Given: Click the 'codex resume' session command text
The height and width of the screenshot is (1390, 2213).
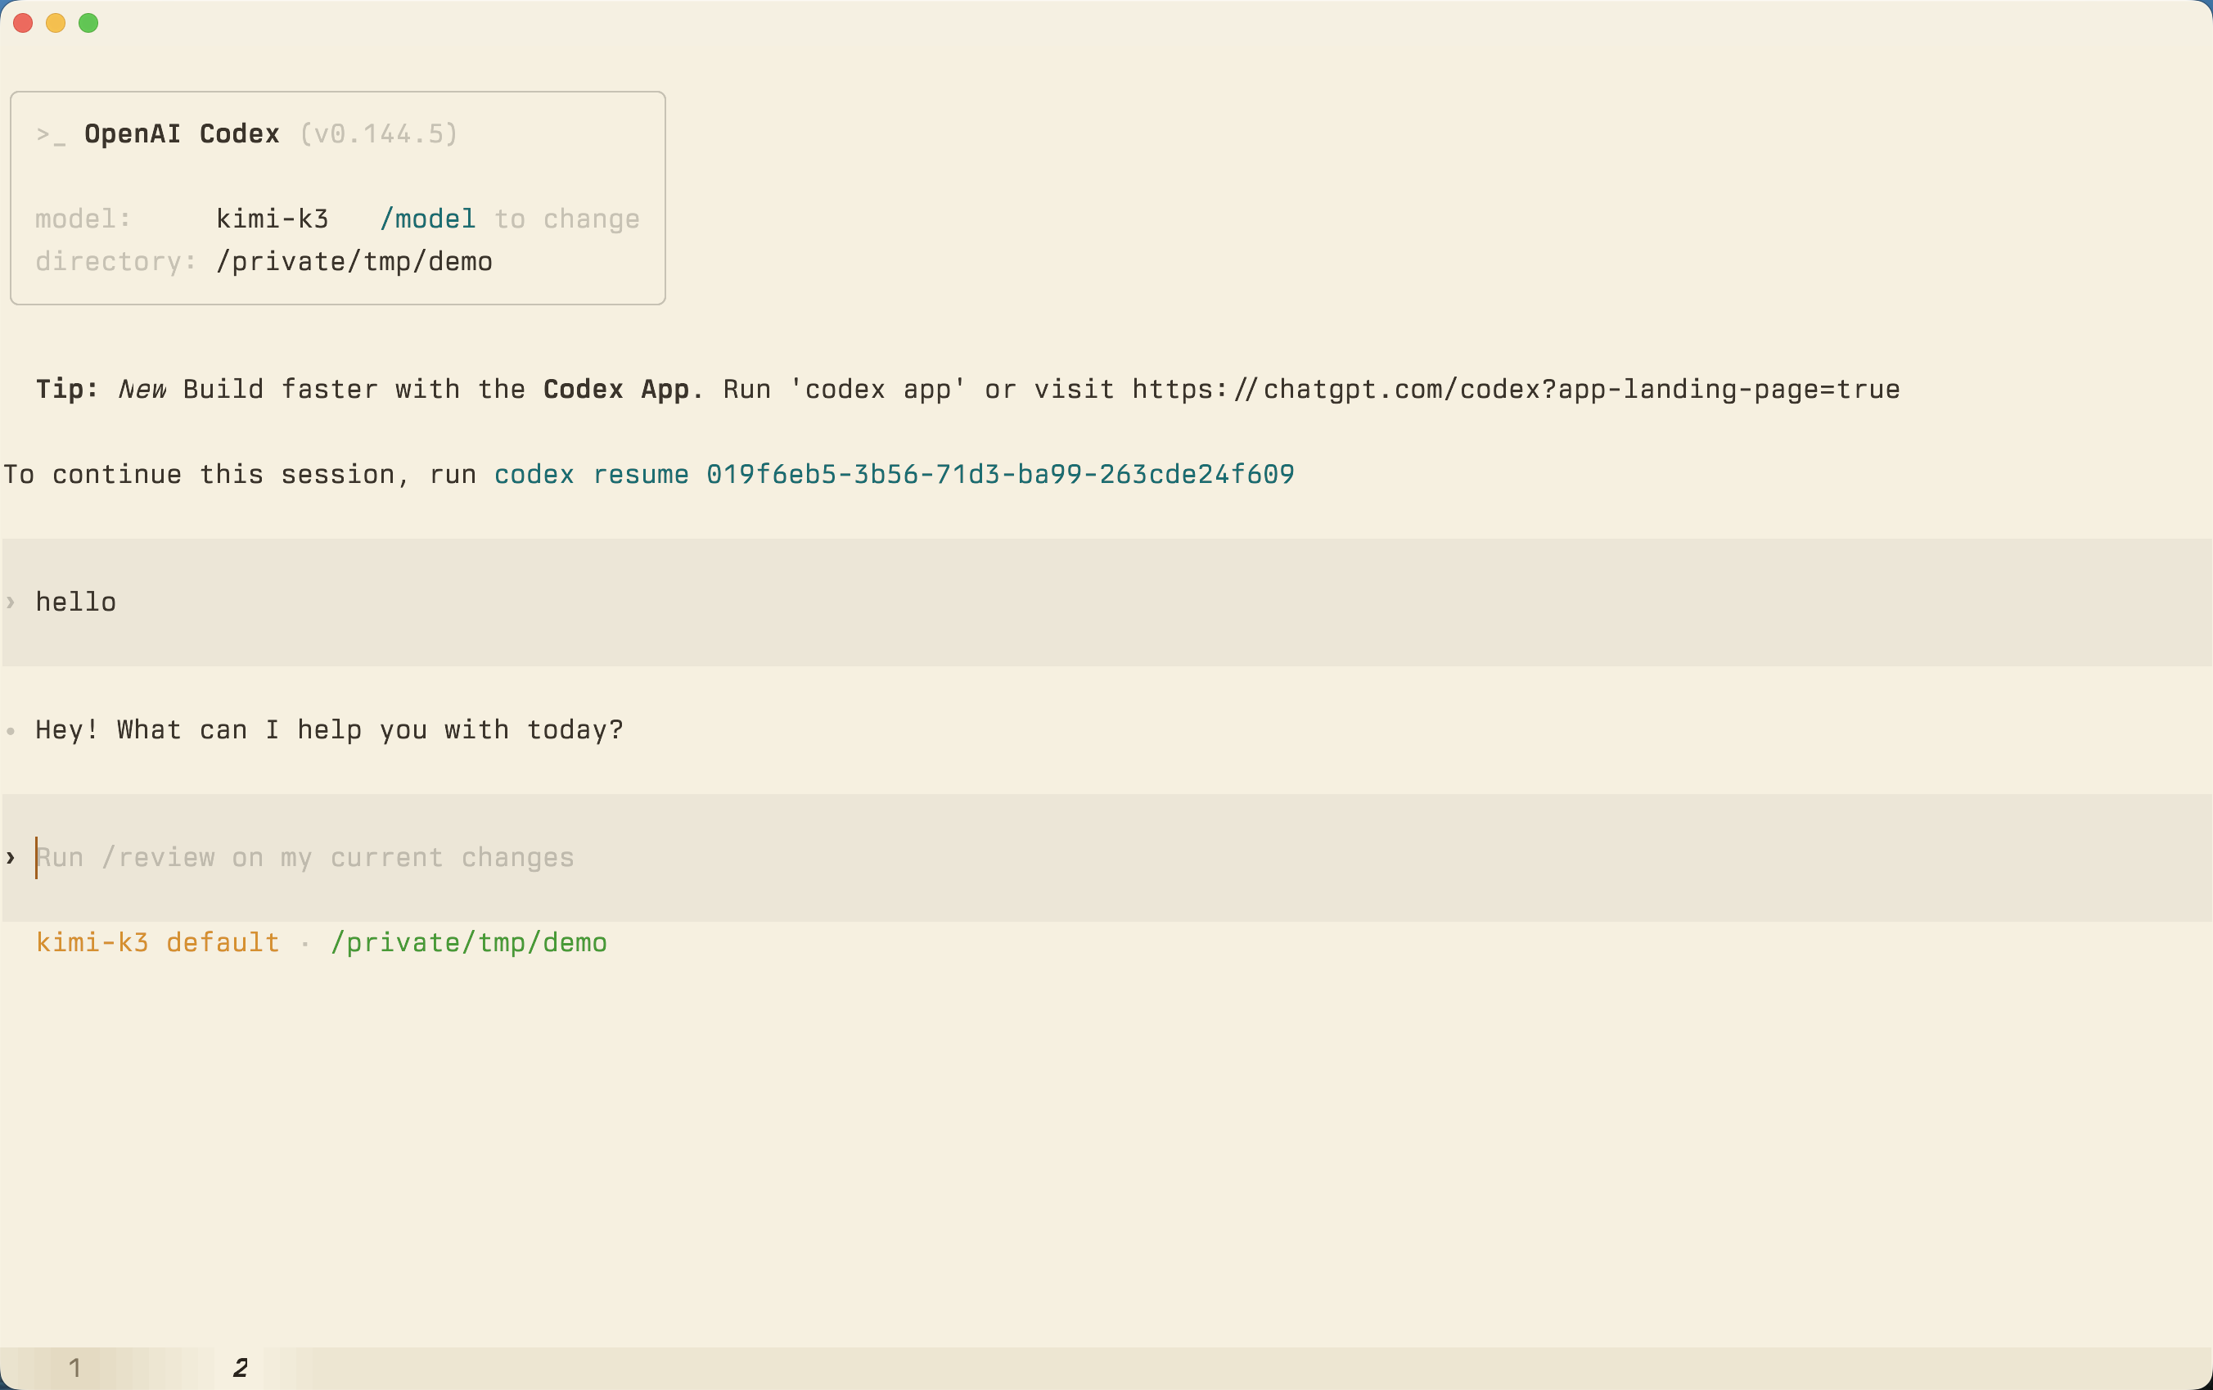Looking at the screenshot, I should (895, 474).
